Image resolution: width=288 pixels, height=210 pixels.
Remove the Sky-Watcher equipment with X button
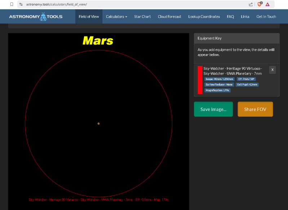272,70
